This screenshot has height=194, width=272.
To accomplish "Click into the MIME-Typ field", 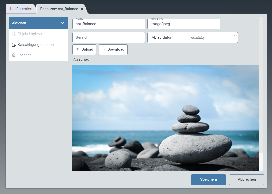I will coord(184,24).
